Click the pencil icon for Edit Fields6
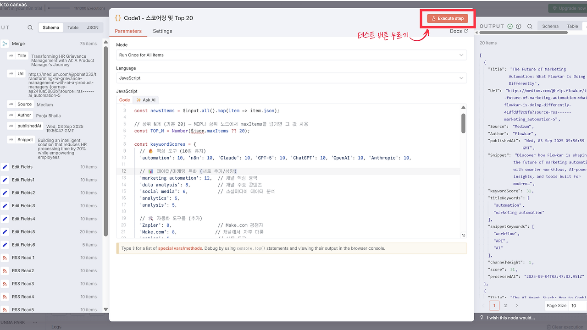Image resolution: width=587 pixels, height=330 pixels. point(5,245)
